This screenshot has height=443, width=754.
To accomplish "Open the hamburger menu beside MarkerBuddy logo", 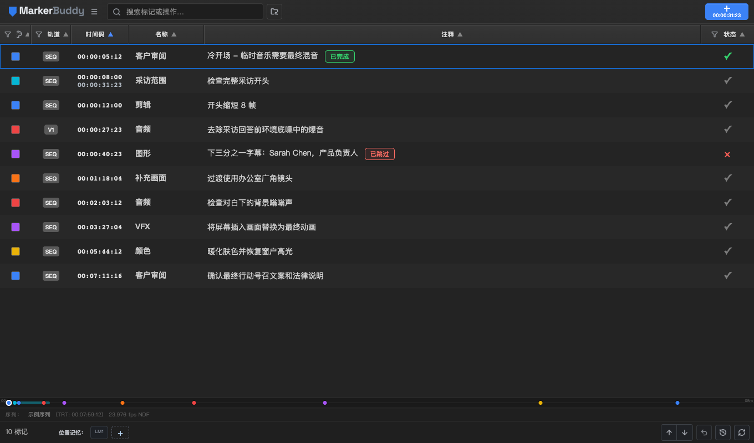I will tap(94, 12).
